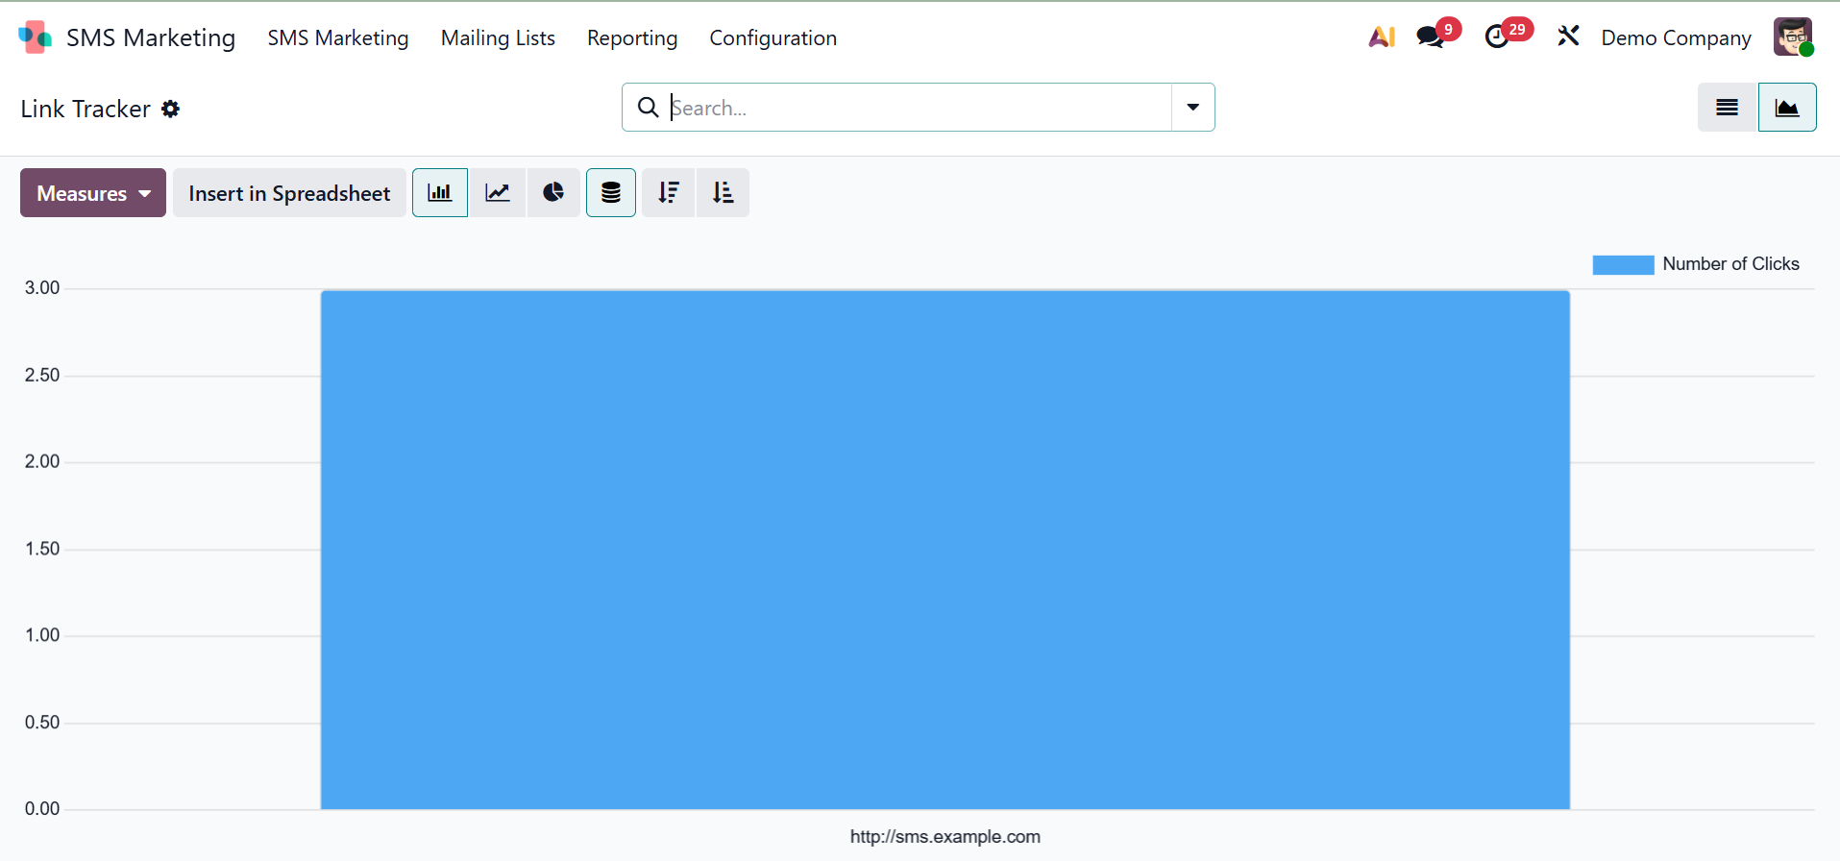1840x861 pixels.
Task: Sort chart in ascending order
Action: point(723,193)
